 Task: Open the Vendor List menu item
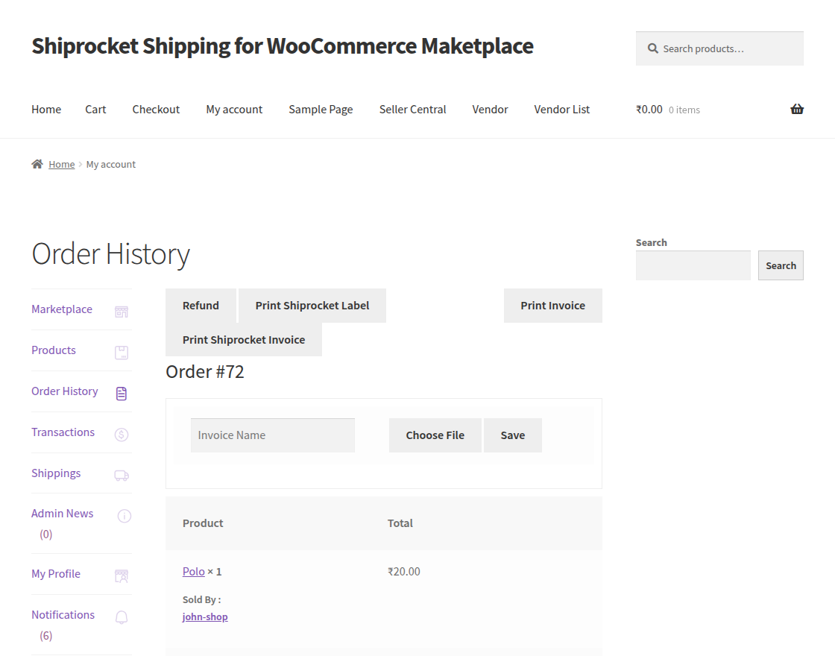(562, 109)
